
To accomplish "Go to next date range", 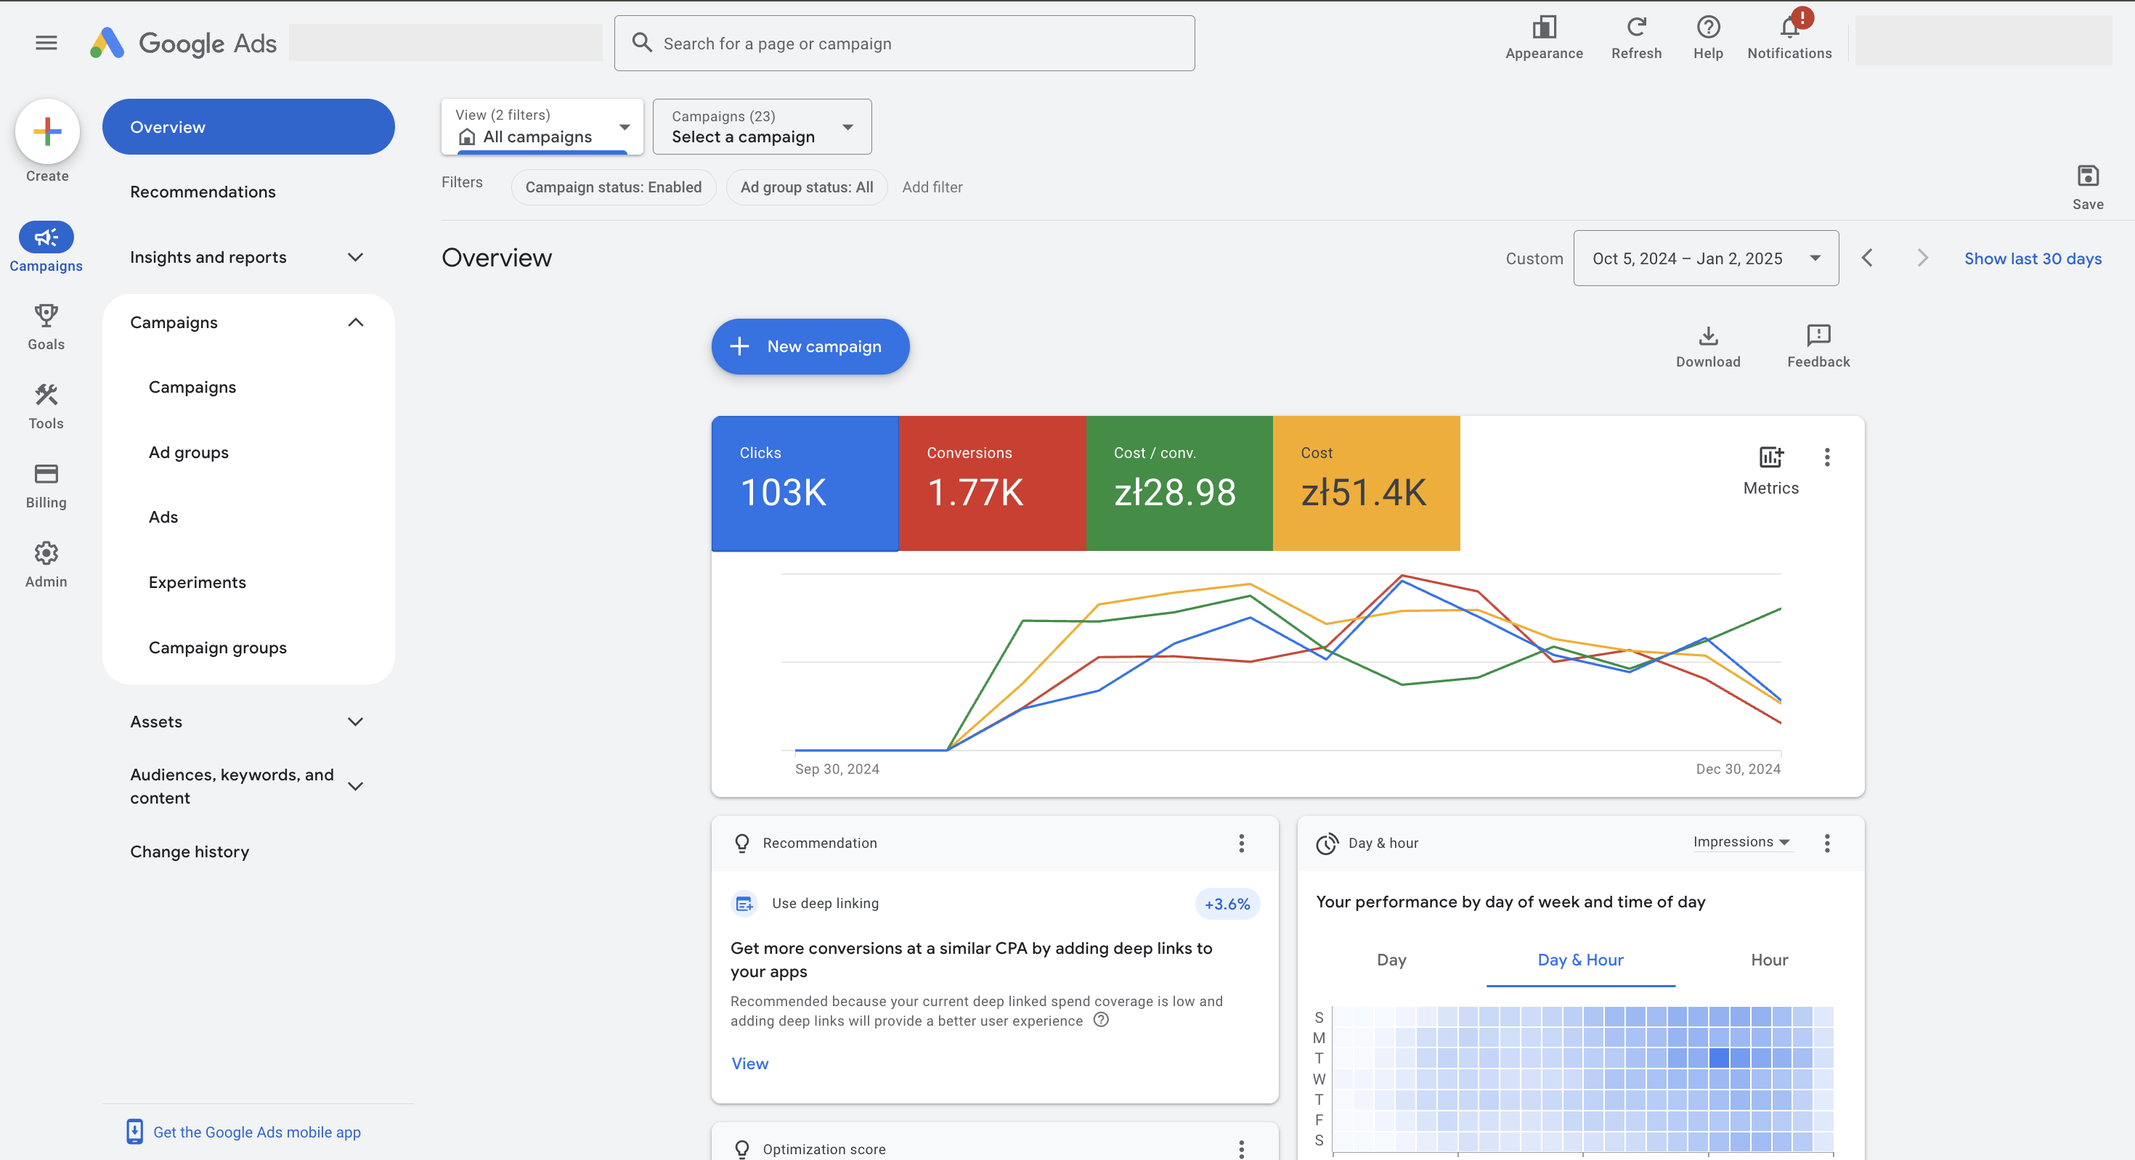I will tap(1922, 258).
